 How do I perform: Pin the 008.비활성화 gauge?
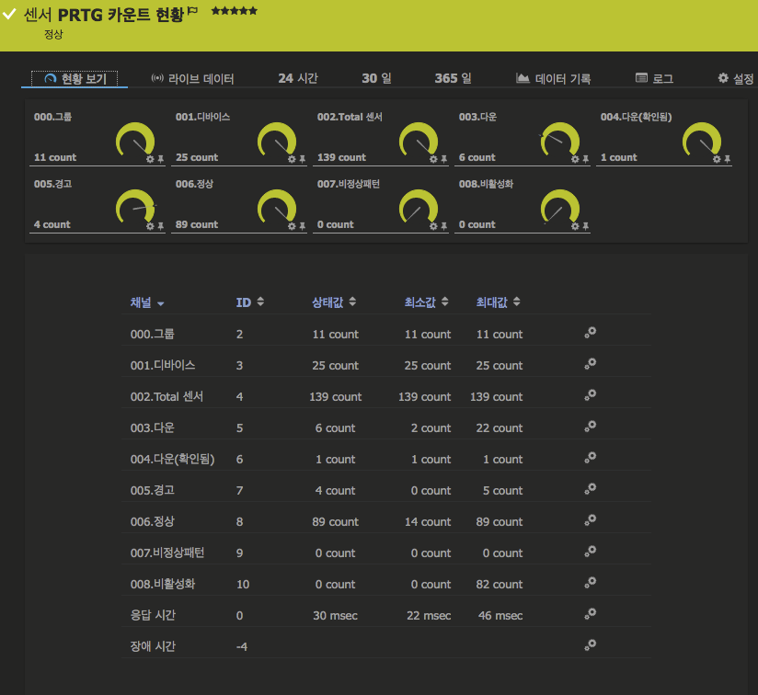585,226
